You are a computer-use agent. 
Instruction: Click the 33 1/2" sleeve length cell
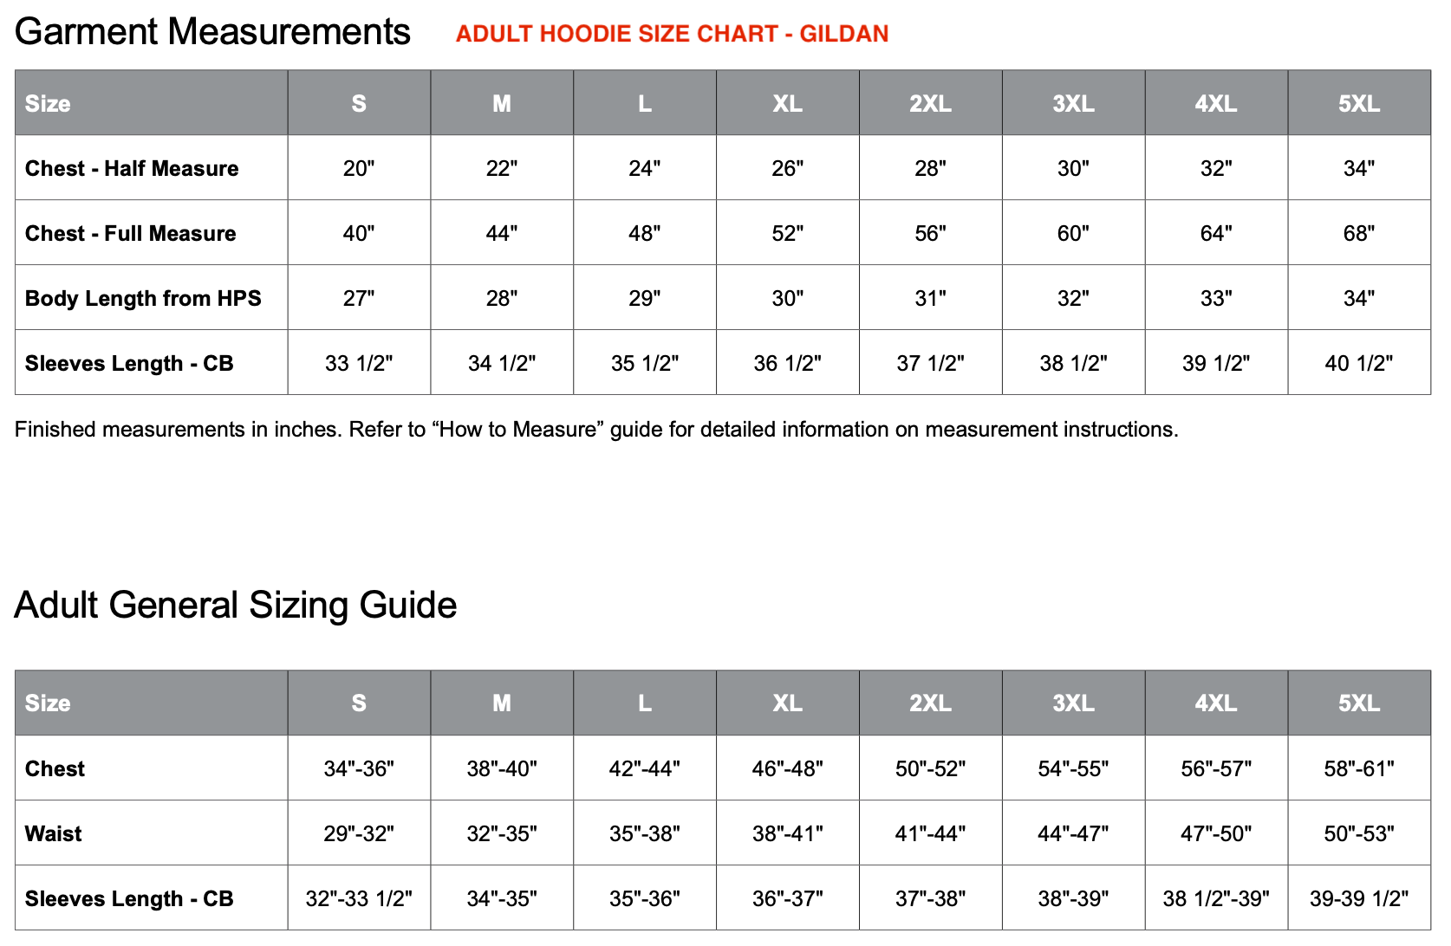tap(359, 363)
